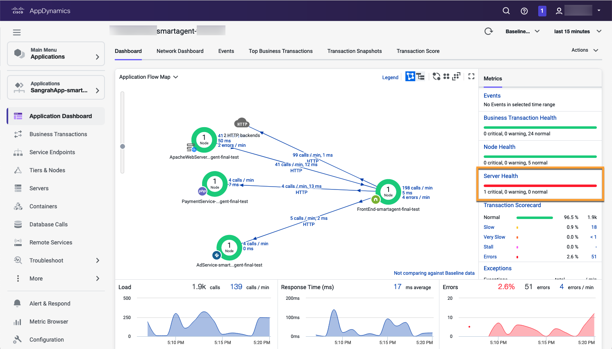Open the Transaction Scorecard link

pyautogui.click(x=512, y=205)
